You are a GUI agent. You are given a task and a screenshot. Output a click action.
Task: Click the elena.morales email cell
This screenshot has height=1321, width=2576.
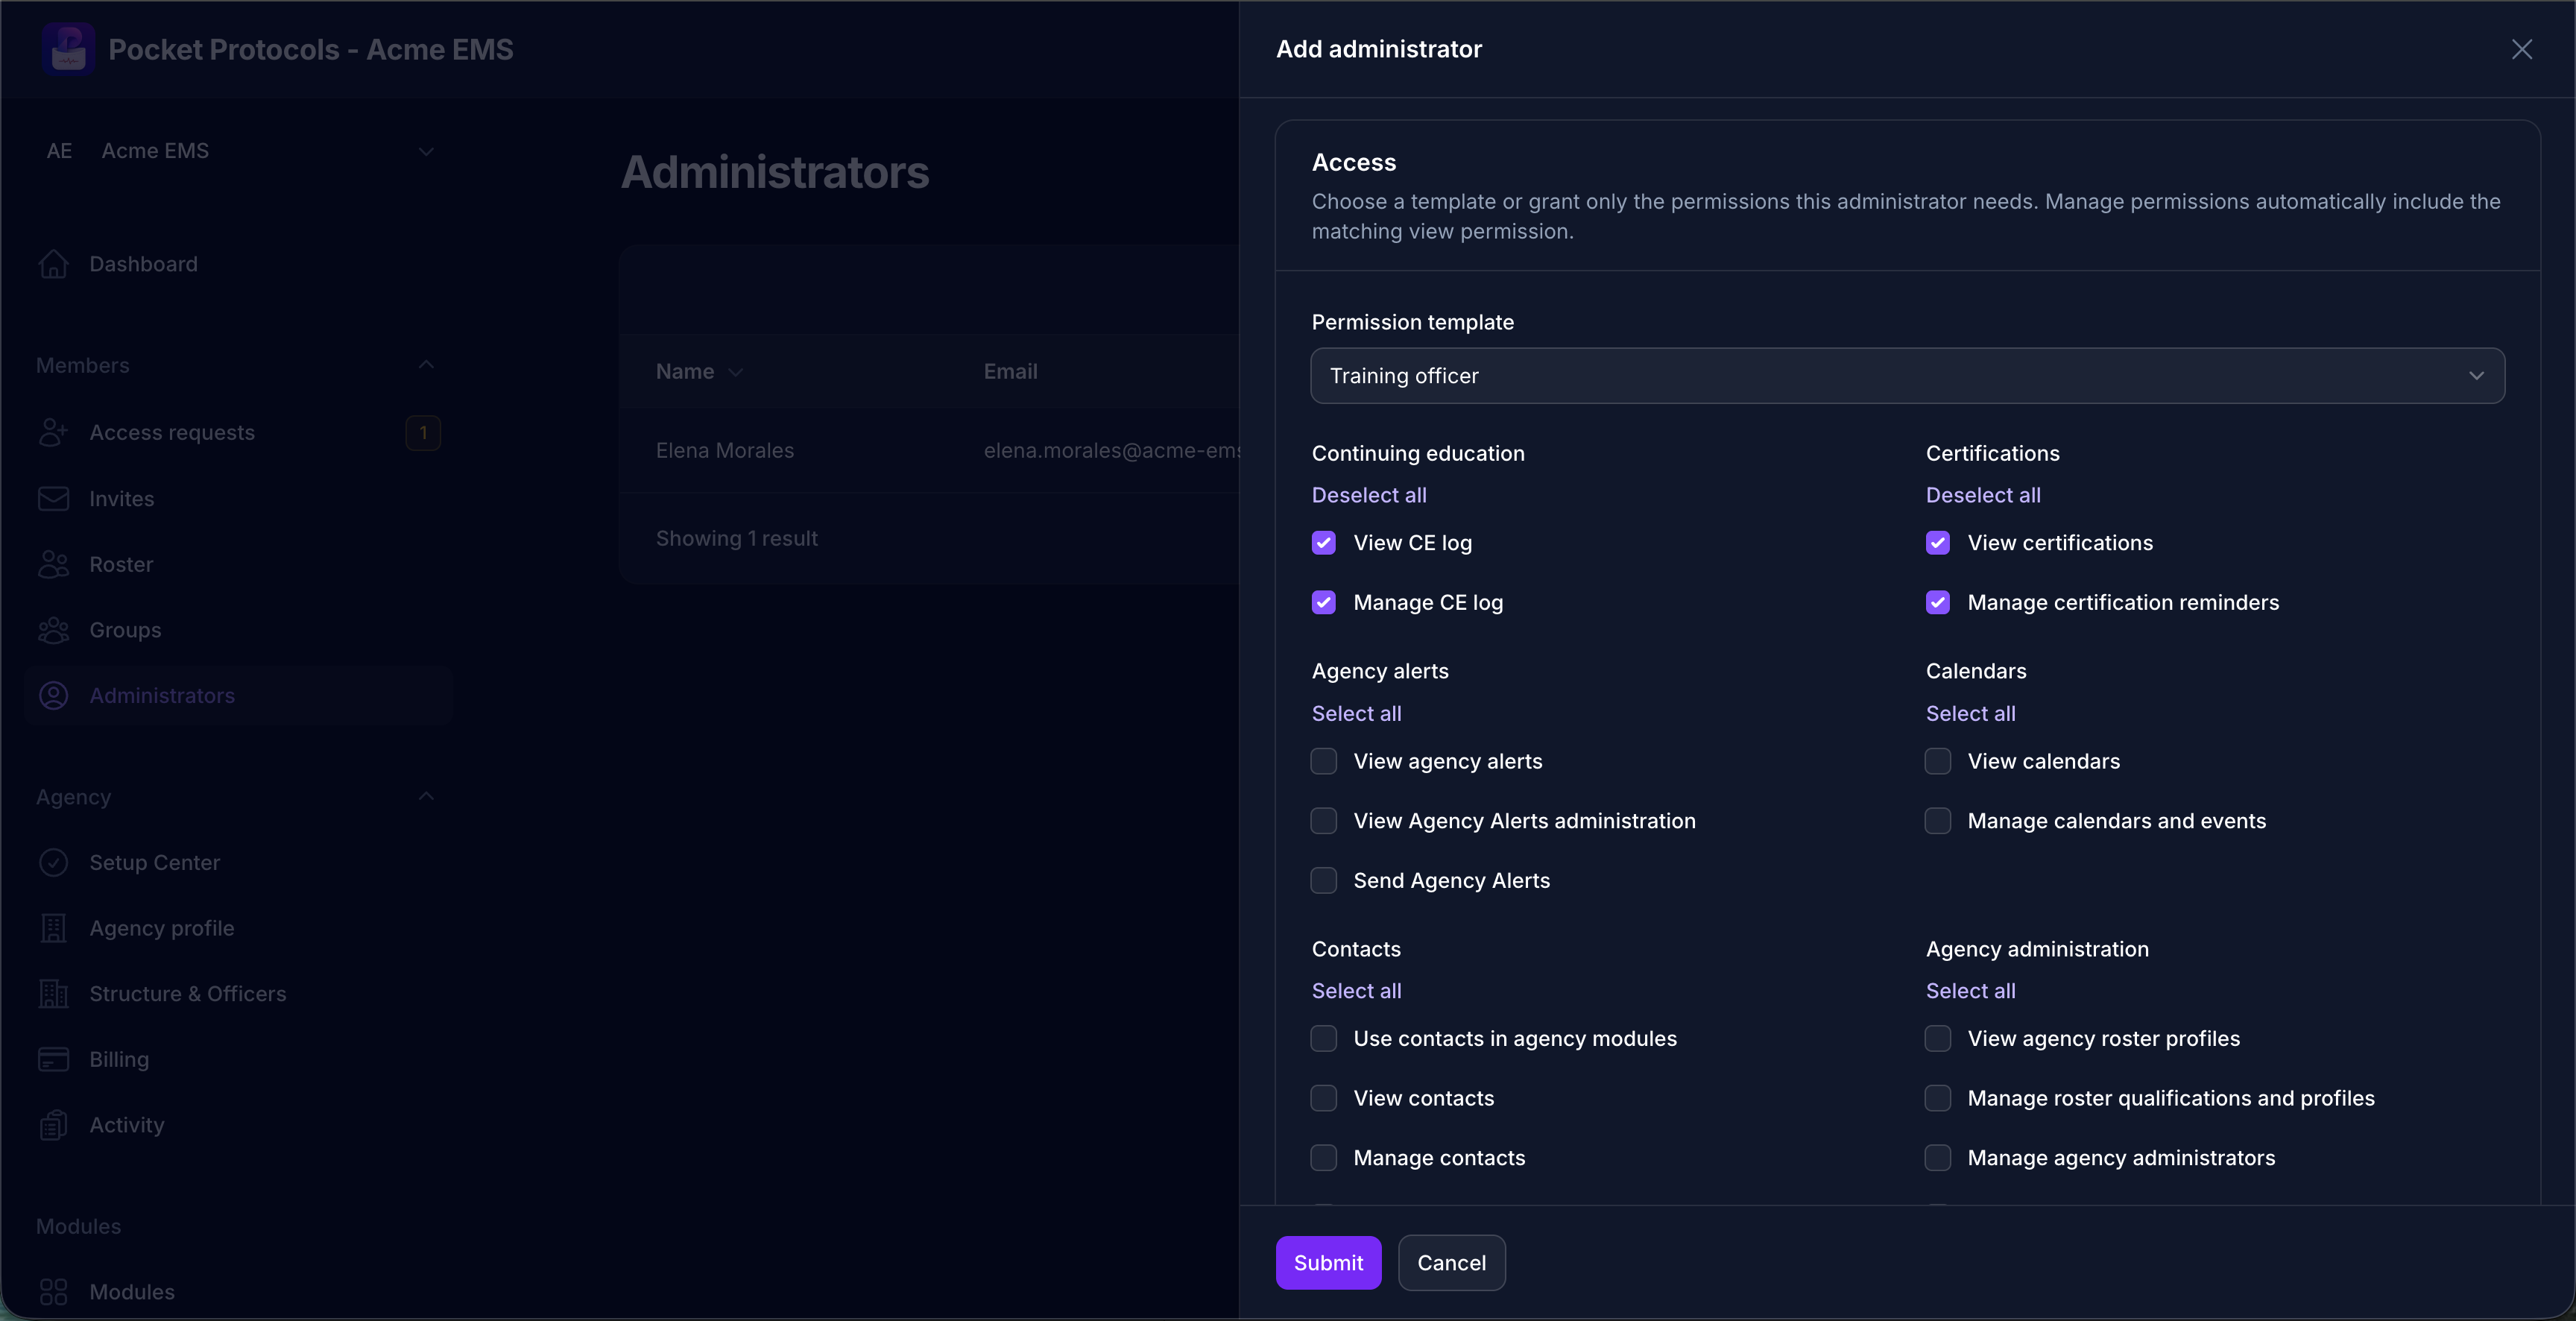tap(1111, 450)
